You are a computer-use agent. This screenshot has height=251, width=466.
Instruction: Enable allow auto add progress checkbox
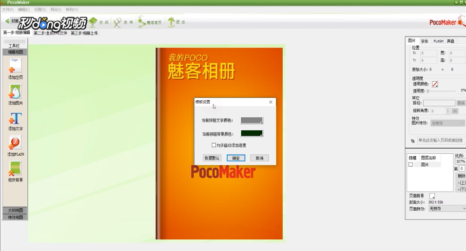(x=214, y=145)
